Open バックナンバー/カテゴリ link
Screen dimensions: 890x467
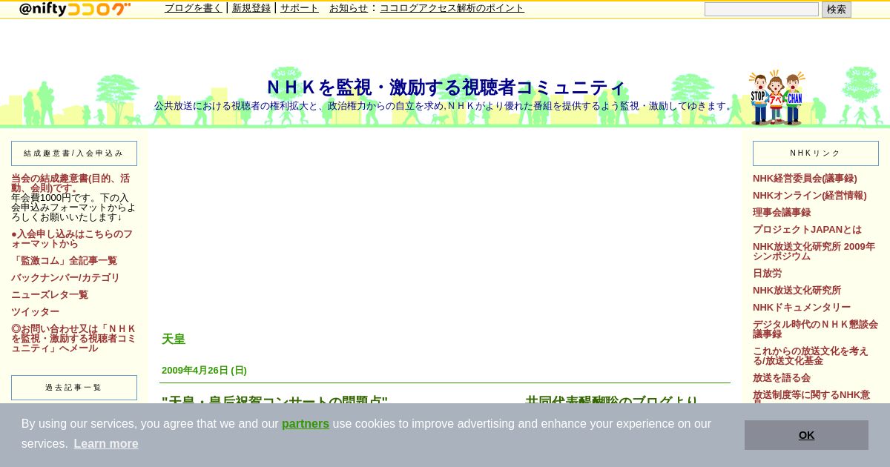click(65, 278)
